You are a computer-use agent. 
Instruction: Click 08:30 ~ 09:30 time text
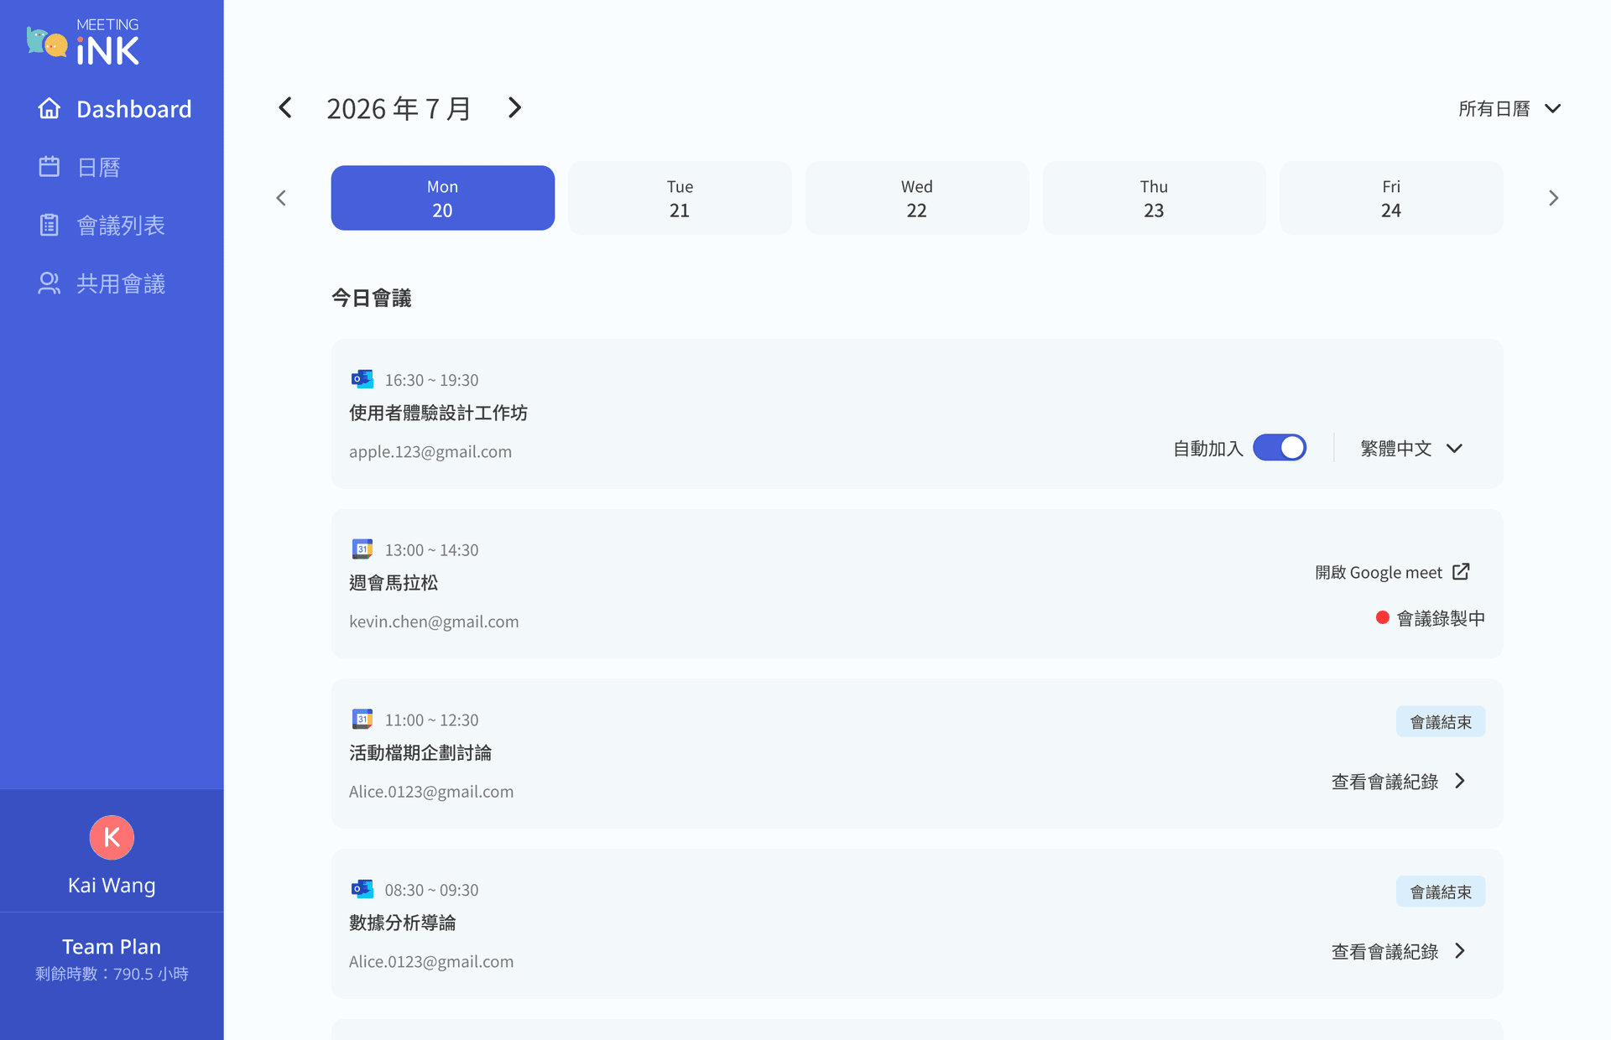(431, 890)
